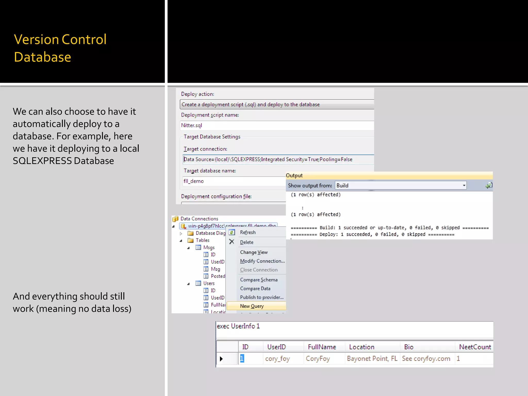Click the Msgs table icon

pyautogui.click(x=198, y=247)
